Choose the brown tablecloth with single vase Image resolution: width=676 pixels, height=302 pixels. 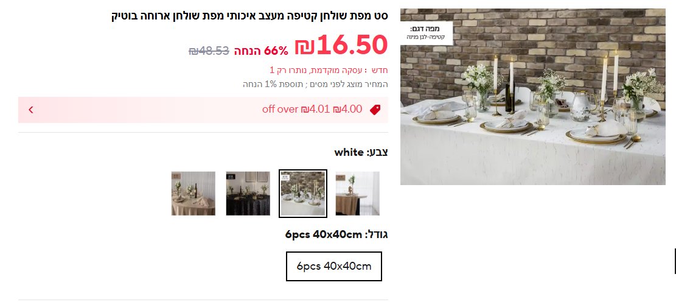[x=358, y=193]
